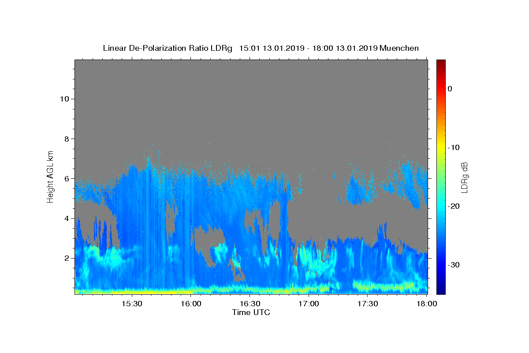
Task: Click the '15:01 13.01.2019' start time in title
Action: tap(272, 48)
